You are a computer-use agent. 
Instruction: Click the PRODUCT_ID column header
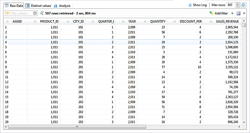coord(44,21)
